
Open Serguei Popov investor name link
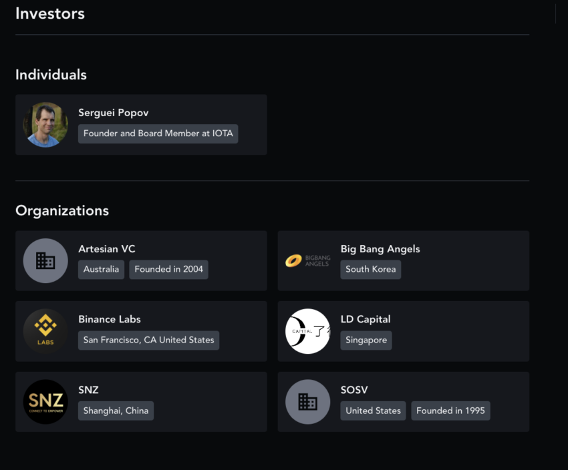(x=114, y=113)
